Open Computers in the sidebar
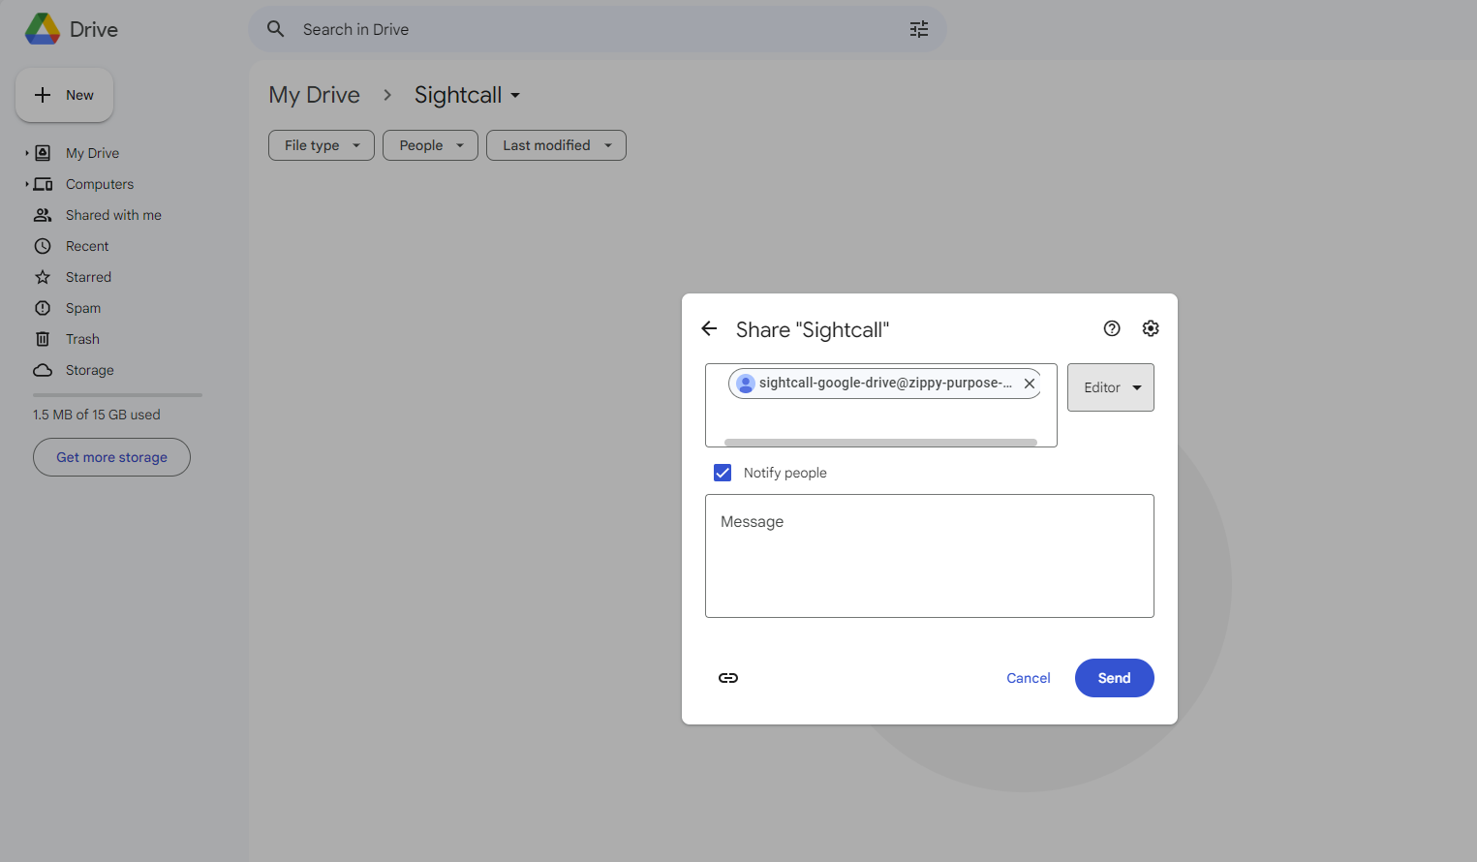 click(x=100, y=184)
